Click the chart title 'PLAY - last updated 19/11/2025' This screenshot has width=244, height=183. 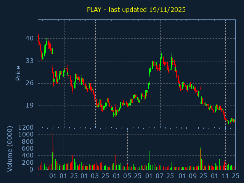(x=136, y=10)
